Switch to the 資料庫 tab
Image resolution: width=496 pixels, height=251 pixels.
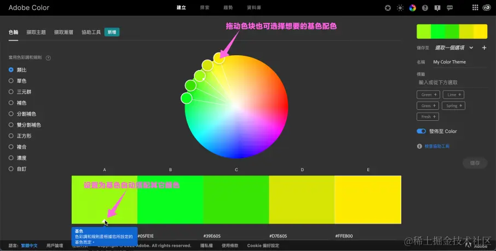(x=253, y=8)
